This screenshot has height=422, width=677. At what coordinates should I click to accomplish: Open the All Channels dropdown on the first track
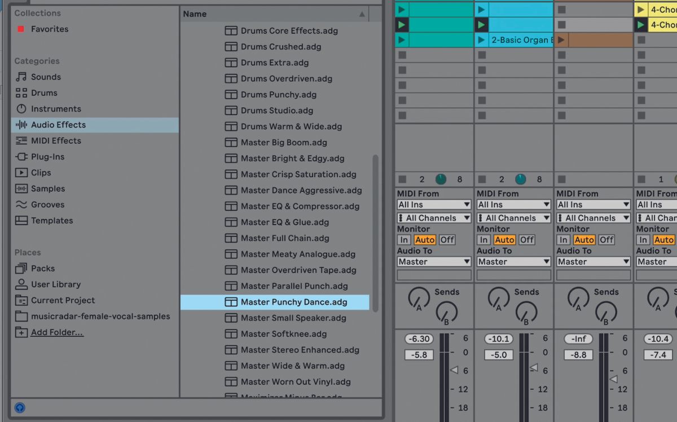click(x=433, y=218)
